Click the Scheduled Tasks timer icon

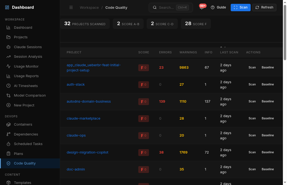[x=8, y=144]
